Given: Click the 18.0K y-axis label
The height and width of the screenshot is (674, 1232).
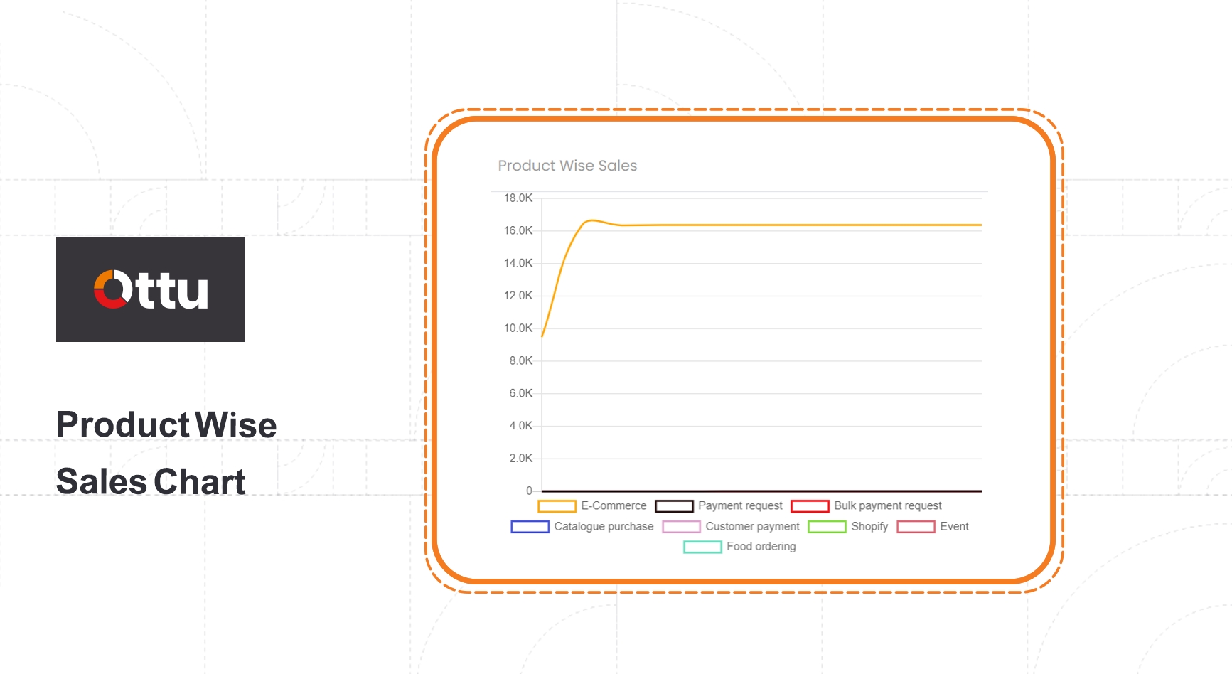Looking at the screenshot, I should (x=518, y=198).
